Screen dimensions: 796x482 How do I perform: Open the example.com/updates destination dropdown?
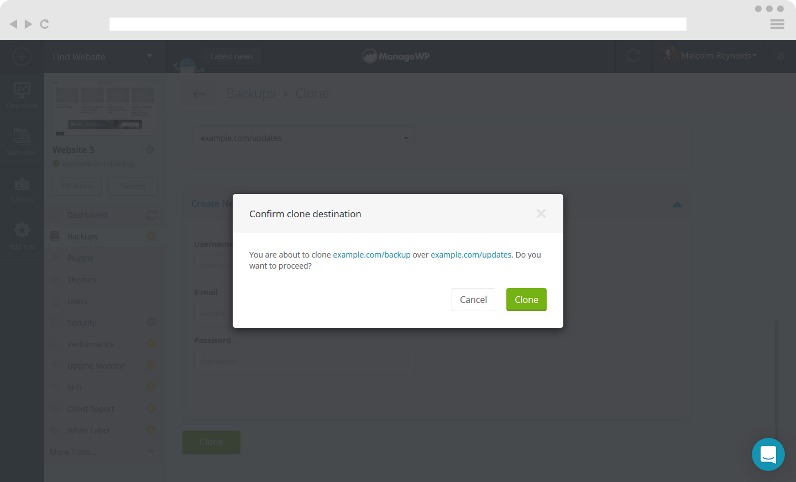(304, 138)
